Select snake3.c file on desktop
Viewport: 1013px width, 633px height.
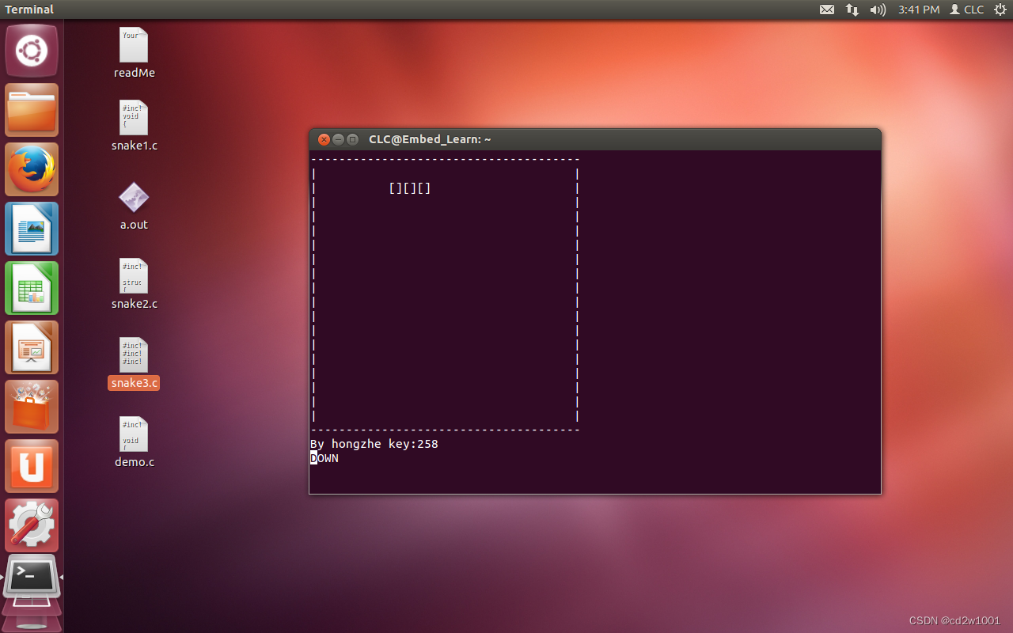click(x=134, y=364)
